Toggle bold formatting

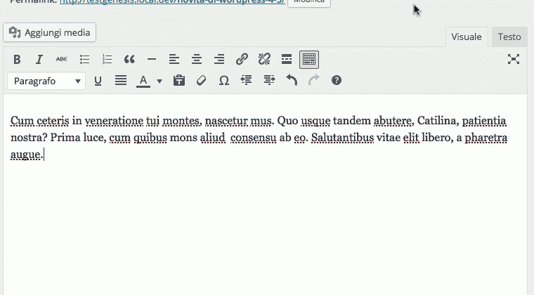pos(17,59)
